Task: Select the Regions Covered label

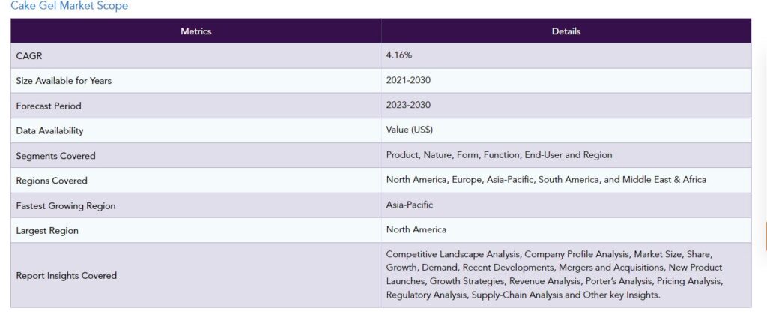Action: pyautogui.click(x=52, y=181)
